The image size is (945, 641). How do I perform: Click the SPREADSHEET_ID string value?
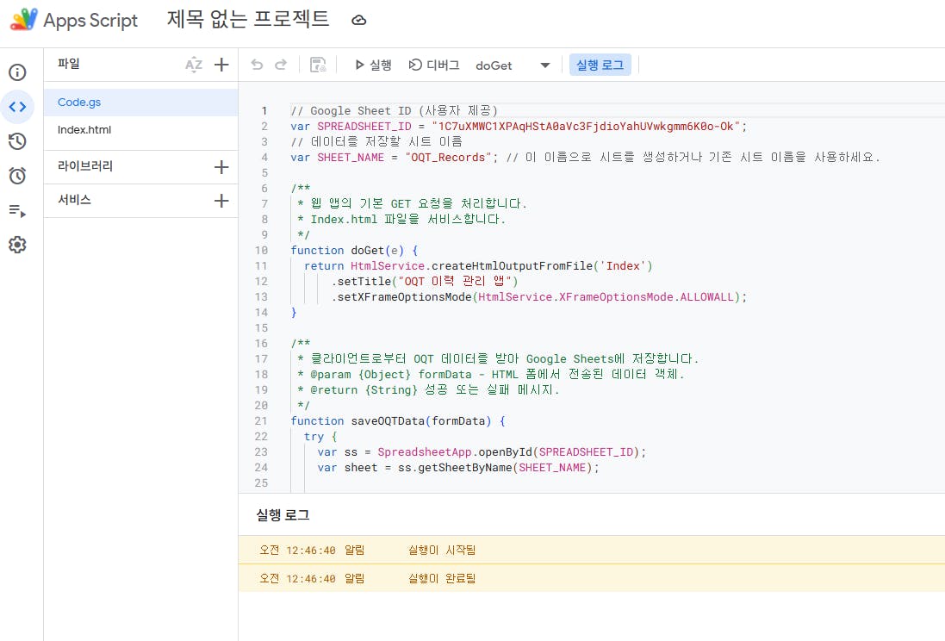[x=586, y=126]
